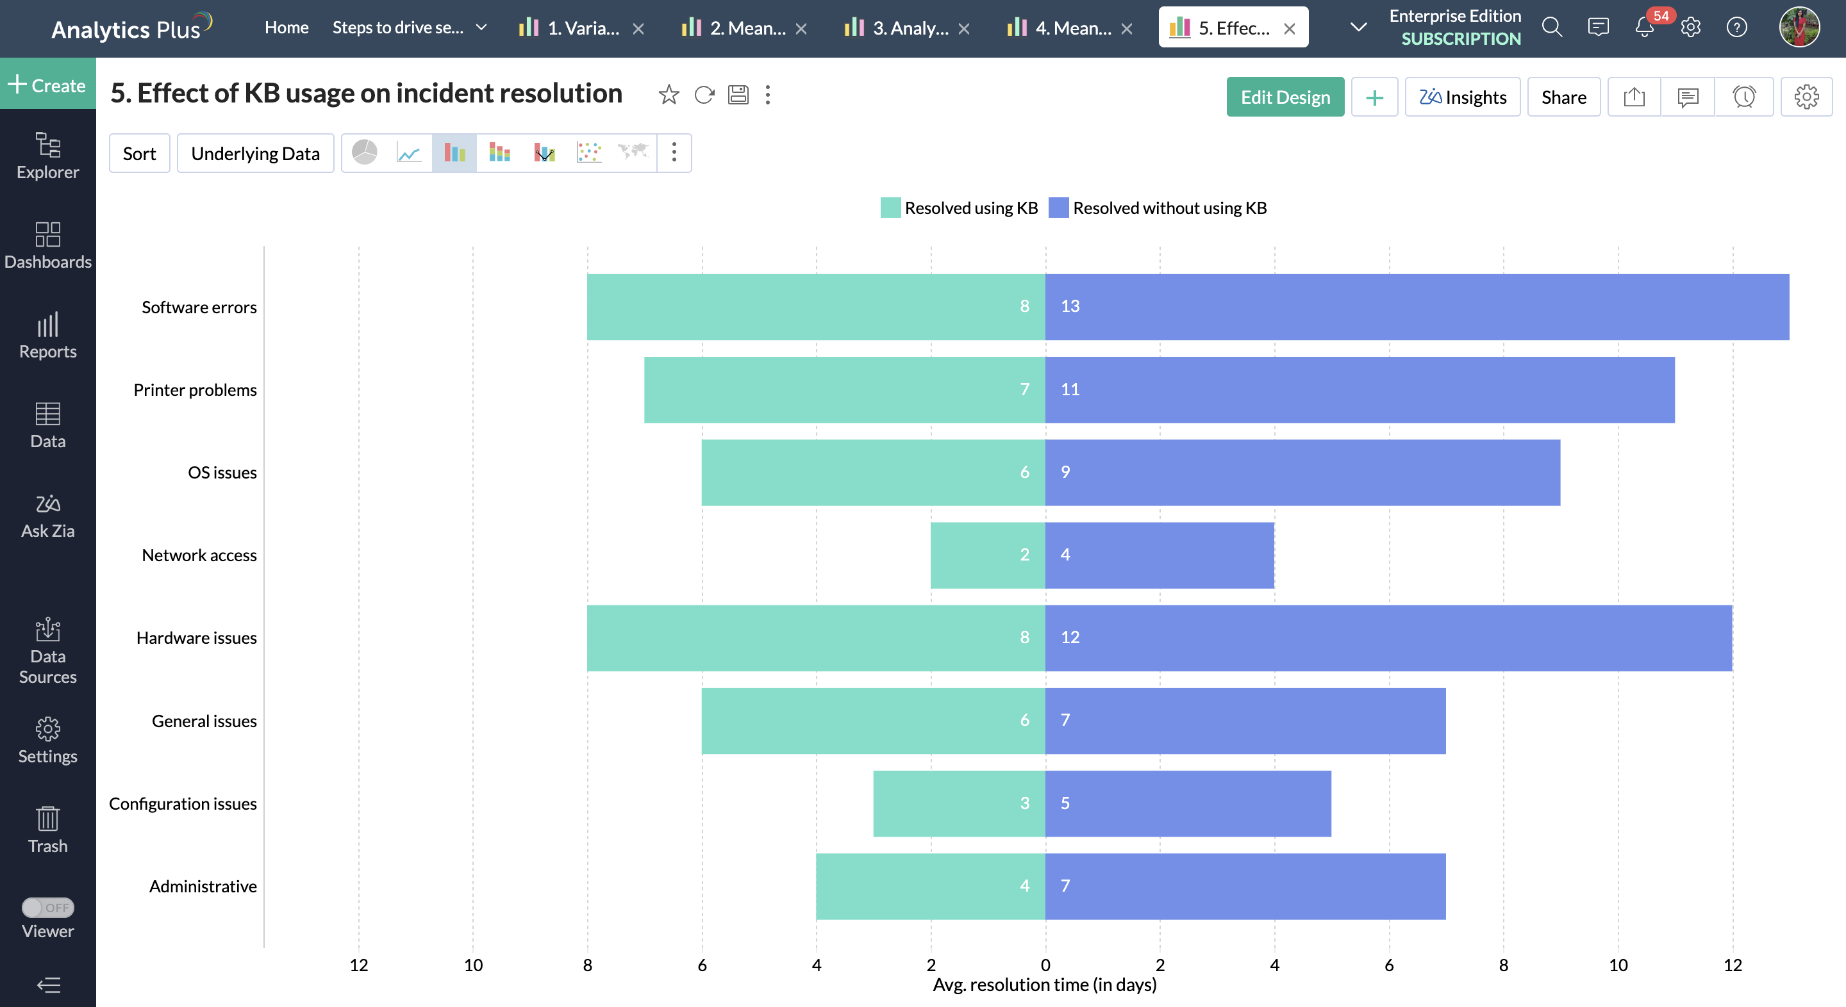Viewport: 1846px width, 1007px height.
Task: Toggle Resolved without using KB legend
Action: (x=1158, y=208)
